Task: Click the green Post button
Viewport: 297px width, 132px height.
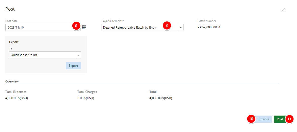Action: tap(280, 119)
